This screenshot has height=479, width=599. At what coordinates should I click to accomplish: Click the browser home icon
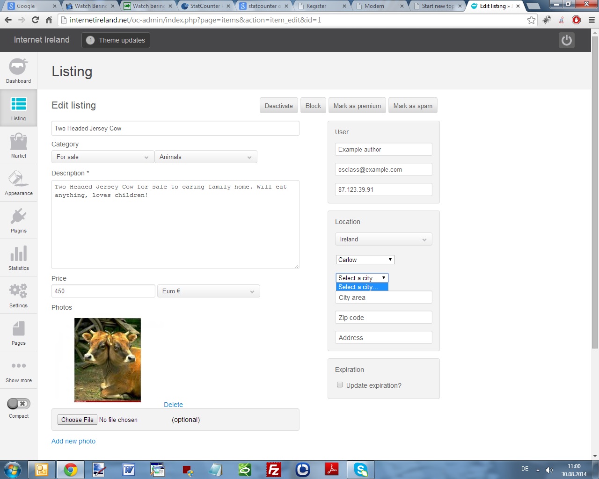49,20
